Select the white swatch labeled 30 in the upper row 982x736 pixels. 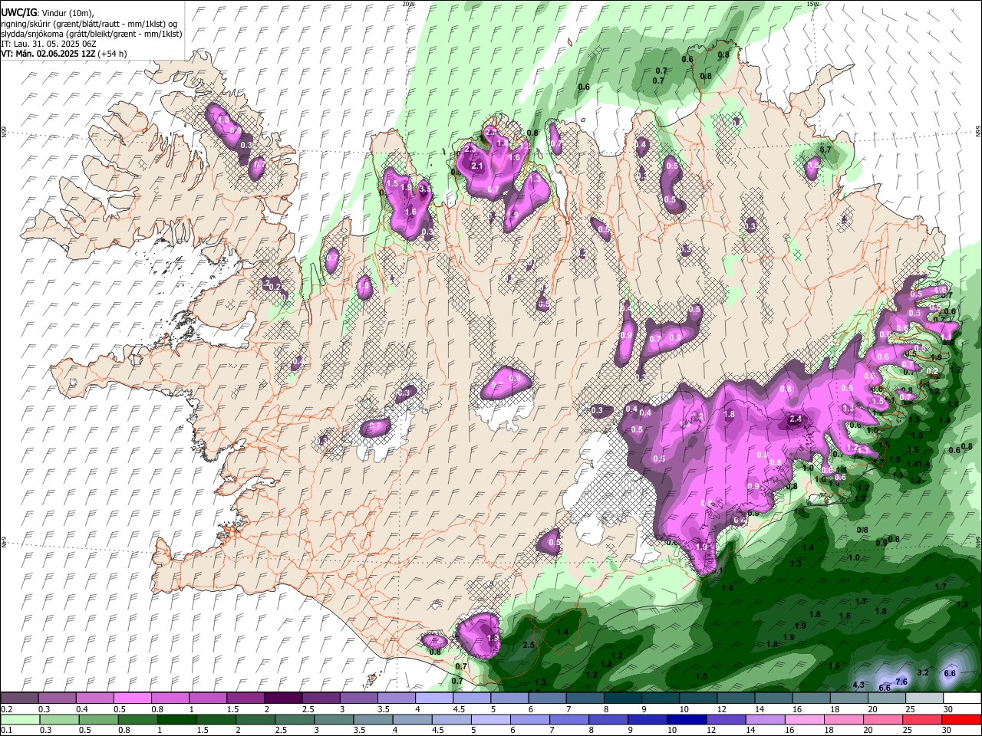point(961,698)
